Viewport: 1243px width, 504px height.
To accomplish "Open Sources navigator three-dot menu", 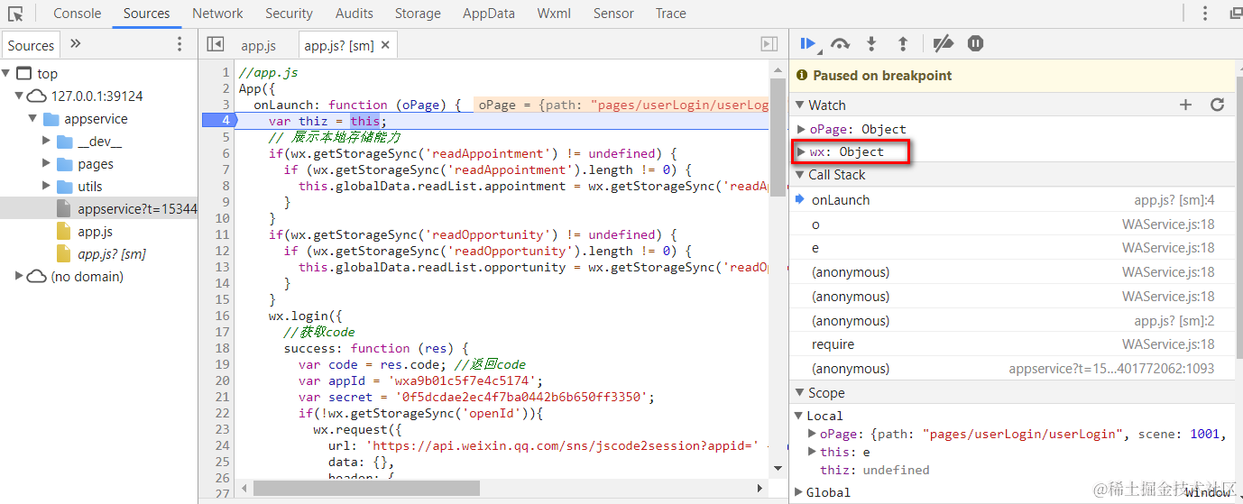I will [180, 44].
